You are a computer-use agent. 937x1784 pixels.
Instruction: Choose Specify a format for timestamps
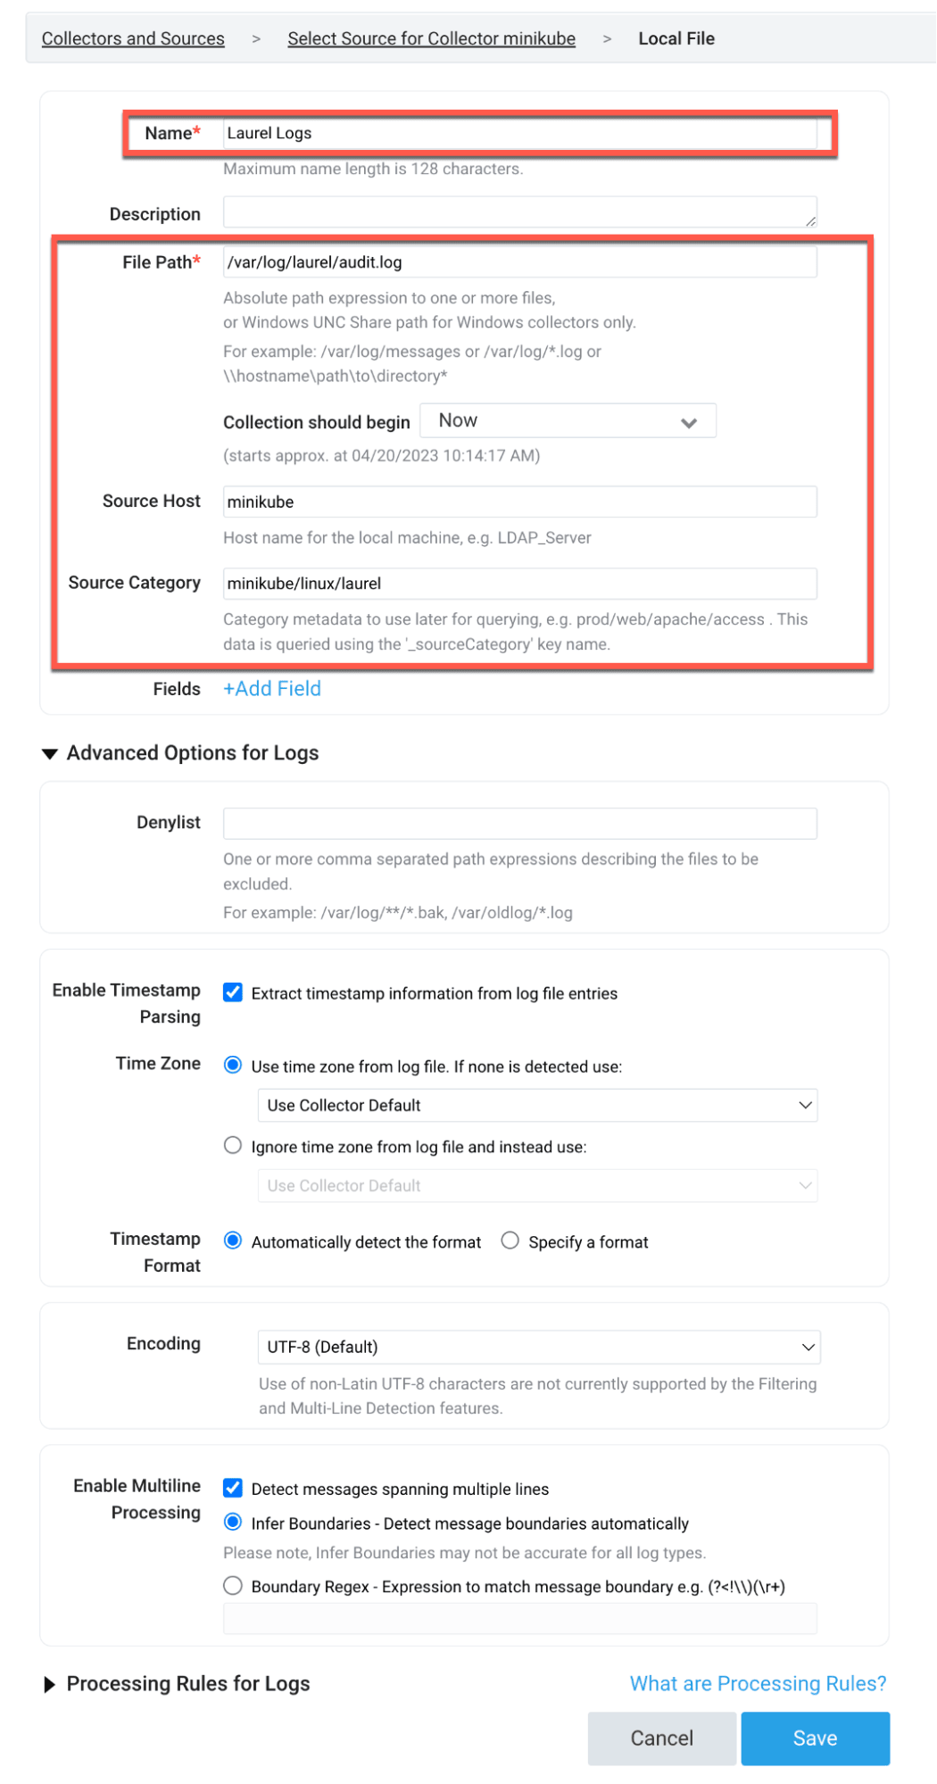pyautogui.click(x=510, y=1241)
